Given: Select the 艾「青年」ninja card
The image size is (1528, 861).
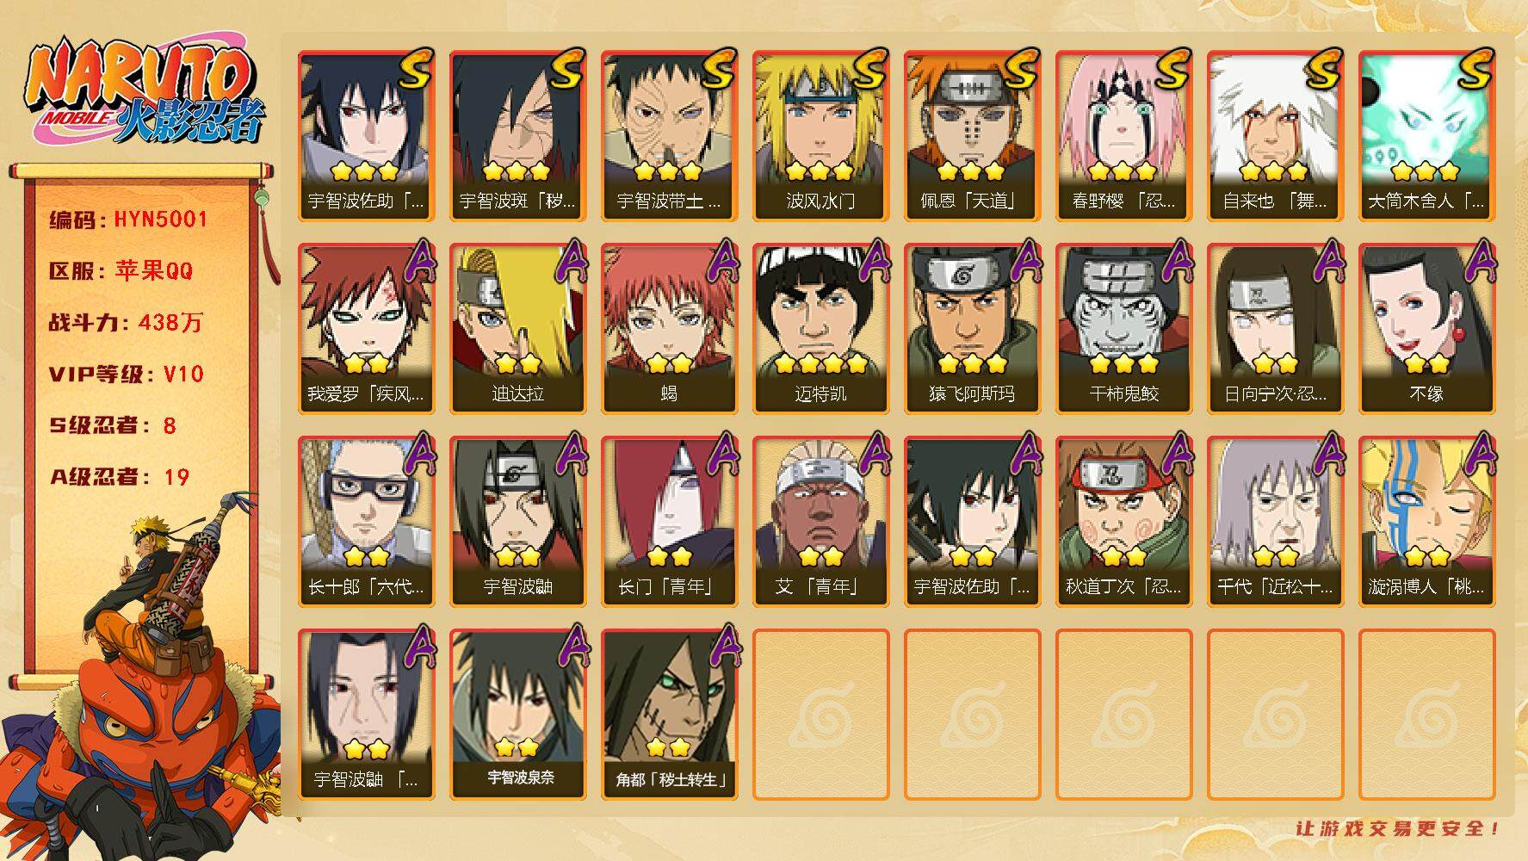Looking at the screenshot, I should [820, 522].
